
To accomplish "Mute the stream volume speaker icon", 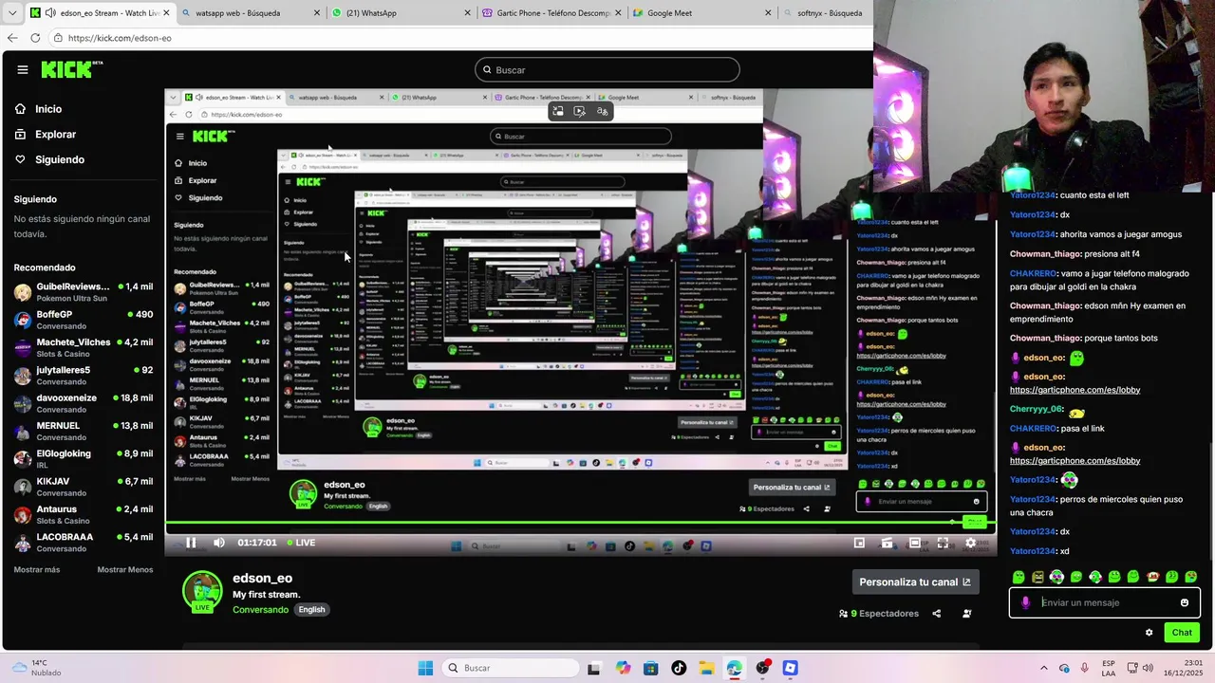I will [x=219, y=543].
